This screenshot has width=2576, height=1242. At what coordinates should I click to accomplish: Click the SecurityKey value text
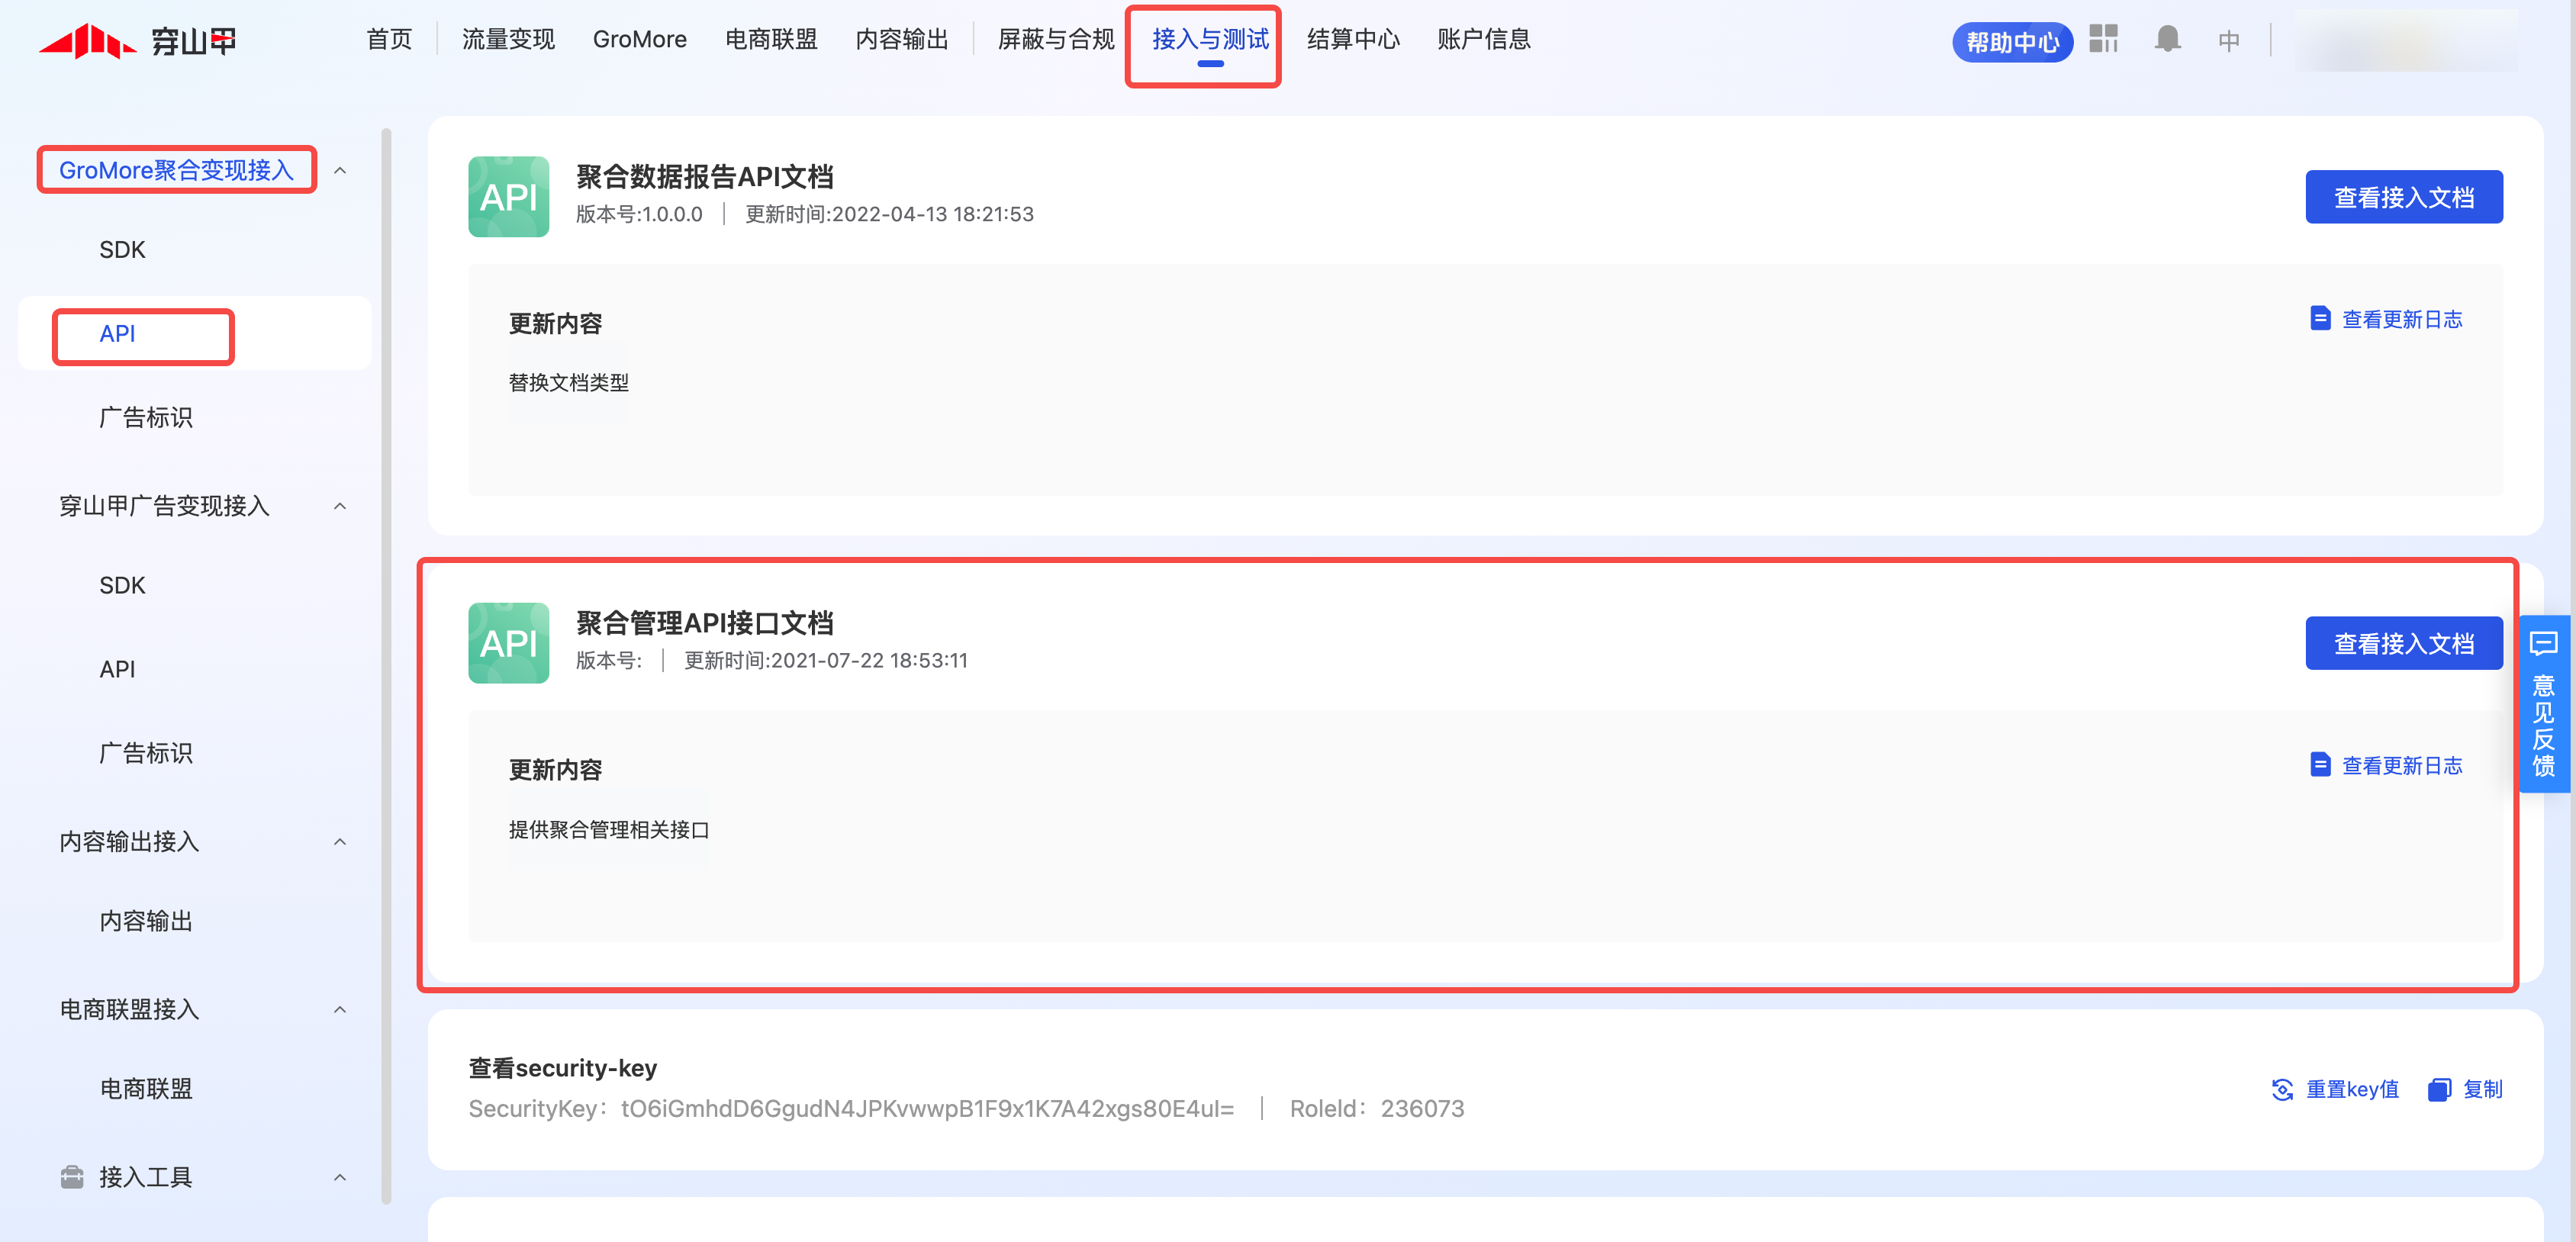pyautogui.click(x=927, y=1109)
